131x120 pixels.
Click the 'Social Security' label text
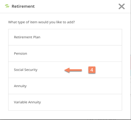point(26,70)
